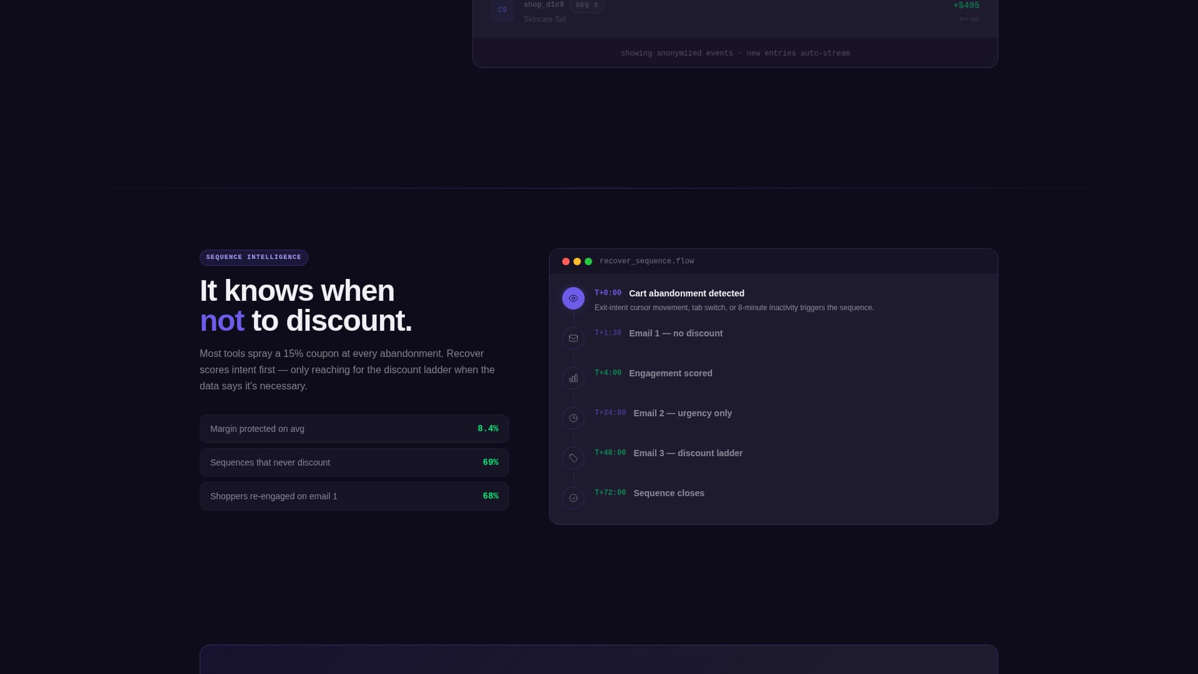Viewport: 1198px width, 674px height.
Task: Click the SEQ 2 badge
Action: (587, 5)
